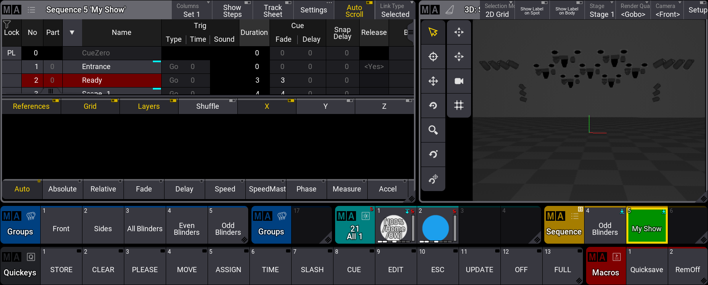Image resolution: width=708 pixels, height=285 pixels.
Task: Switch to the Absolute layer tab
Action: click(62, 189)
